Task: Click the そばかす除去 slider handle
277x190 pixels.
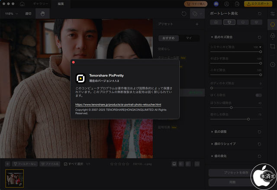Action: click(x=261, y=63)
